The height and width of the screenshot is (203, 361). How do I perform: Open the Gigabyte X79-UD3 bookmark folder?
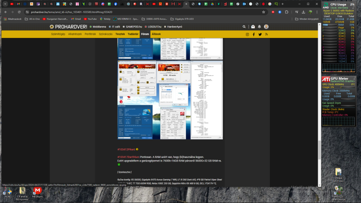pyautogui.click(x=182, y=19)
